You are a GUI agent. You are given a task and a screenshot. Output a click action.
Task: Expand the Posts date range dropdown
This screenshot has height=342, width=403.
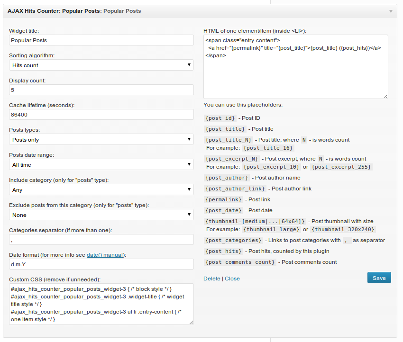[101, 164]
